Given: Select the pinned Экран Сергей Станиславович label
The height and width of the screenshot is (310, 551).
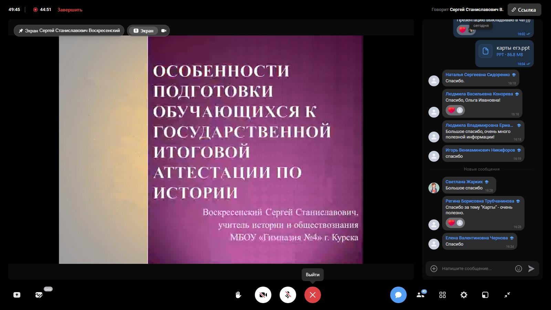Looking at the screenshot, I should [x=69, y=31].
